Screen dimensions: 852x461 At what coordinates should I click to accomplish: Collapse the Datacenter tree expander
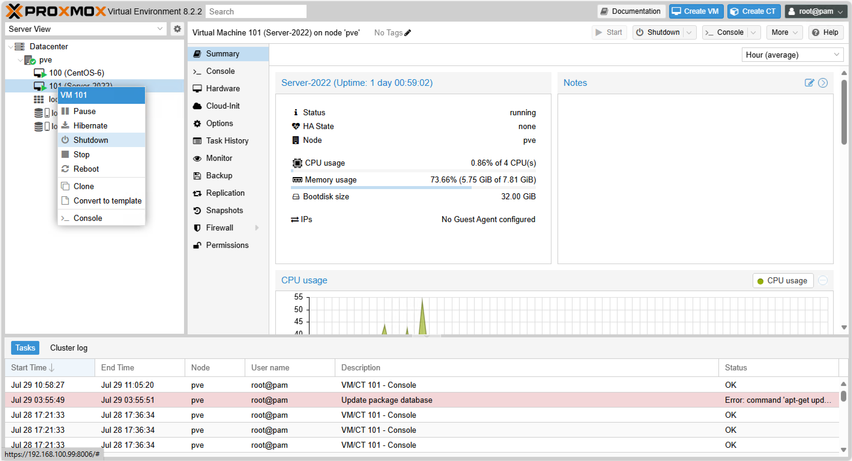11,47
